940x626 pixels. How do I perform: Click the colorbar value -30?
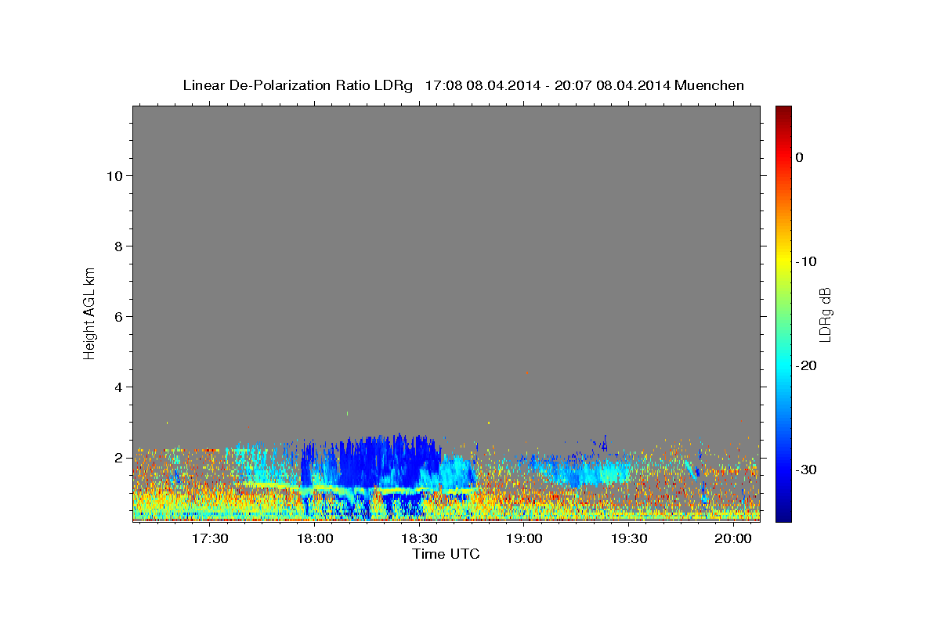[808, 469]
